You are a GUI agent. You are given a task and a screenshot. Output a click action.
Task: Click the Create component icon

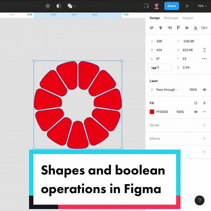point(47,6)
